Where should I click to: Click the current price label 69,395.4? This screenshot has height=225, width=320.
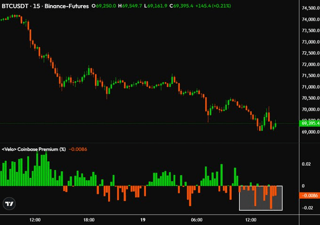coord(310,123)
